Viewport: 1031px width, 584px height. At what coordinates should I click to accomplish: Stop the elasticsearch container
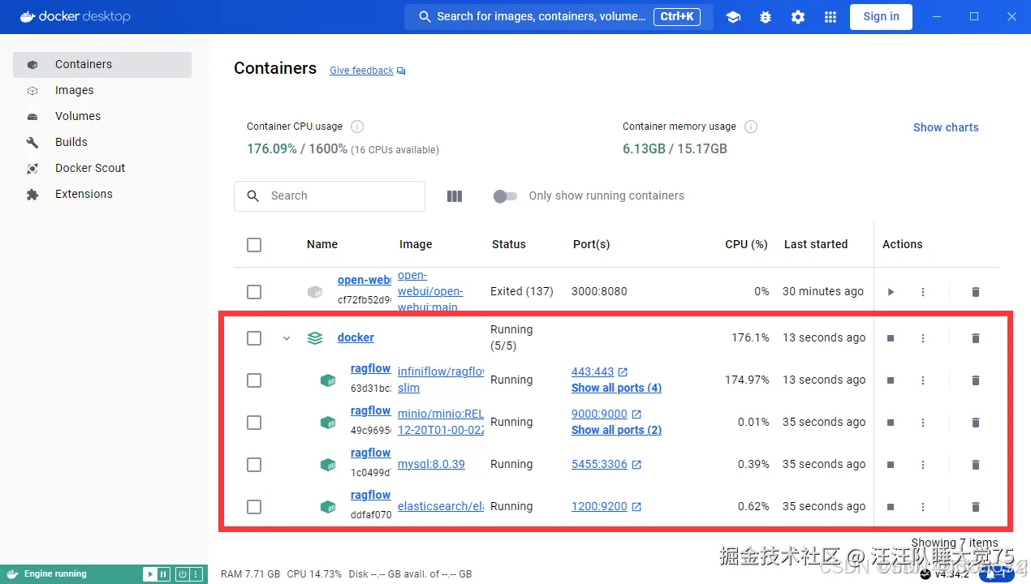click(891, 507)
